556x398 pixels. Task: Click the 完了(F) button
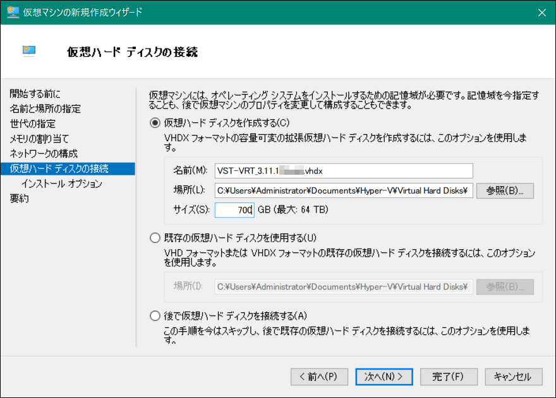(449, 377)
